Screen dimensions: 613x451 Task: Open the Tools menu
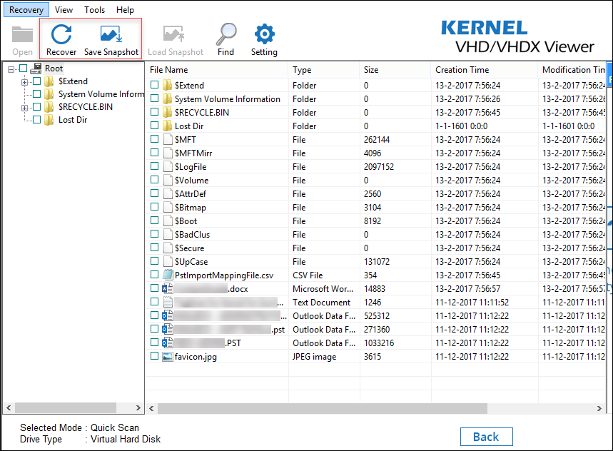point(95,10)
